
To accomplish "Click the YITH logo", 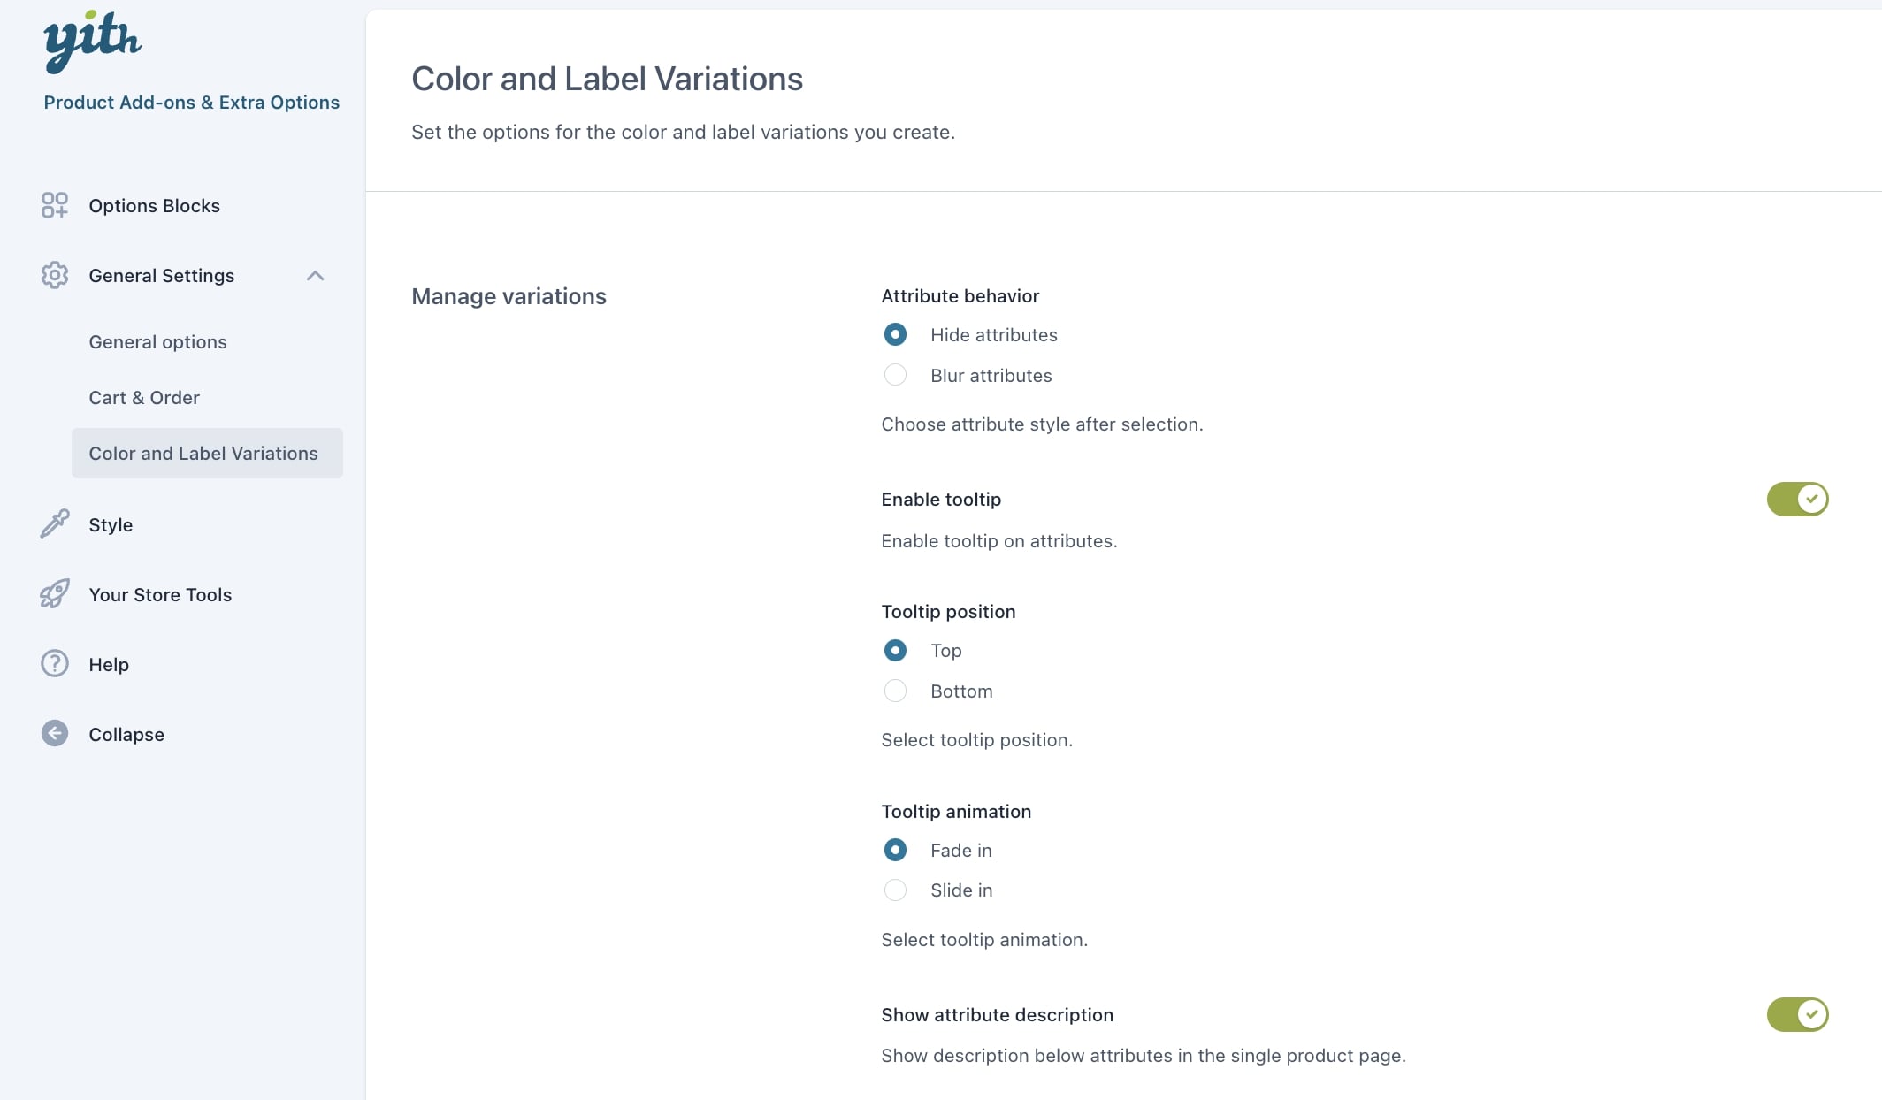I will click(92, 41).
